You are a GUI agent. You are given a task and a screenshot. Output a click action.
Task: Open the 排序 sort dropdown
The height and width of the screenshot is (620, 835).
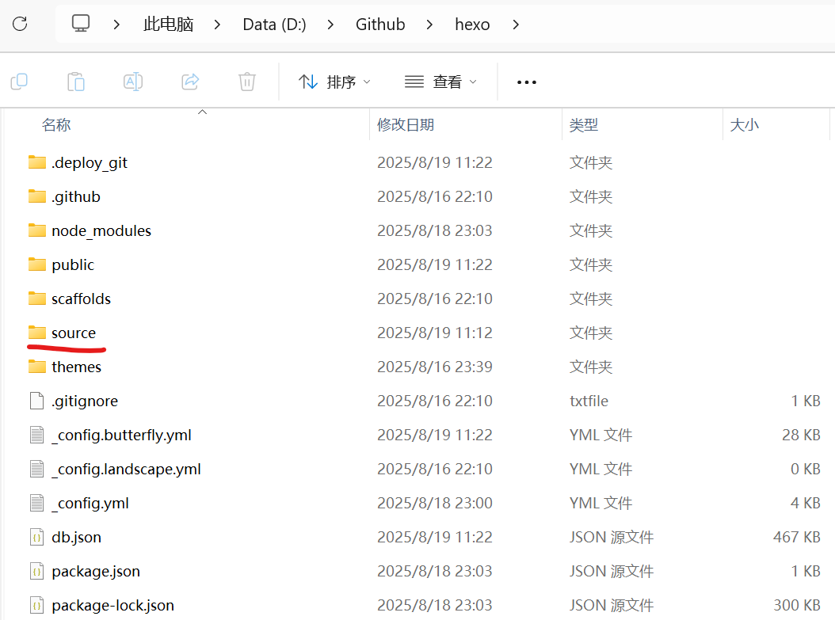pyautogui.click(x=334, y=82)
